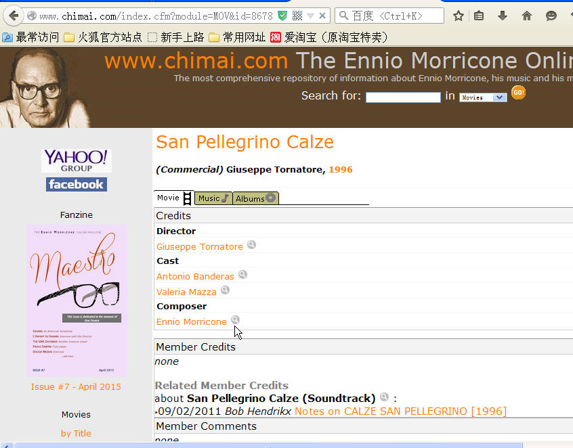The width and height of the screenshot is (573, 448).
Task: Switch to the Music tab
Action: point(213,198)
